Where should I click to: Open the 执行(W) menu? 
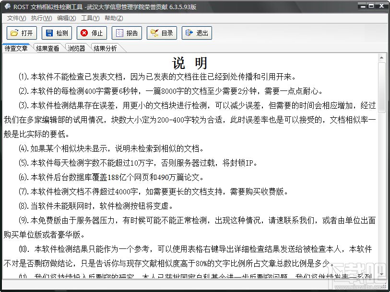(x=41, y=18)
